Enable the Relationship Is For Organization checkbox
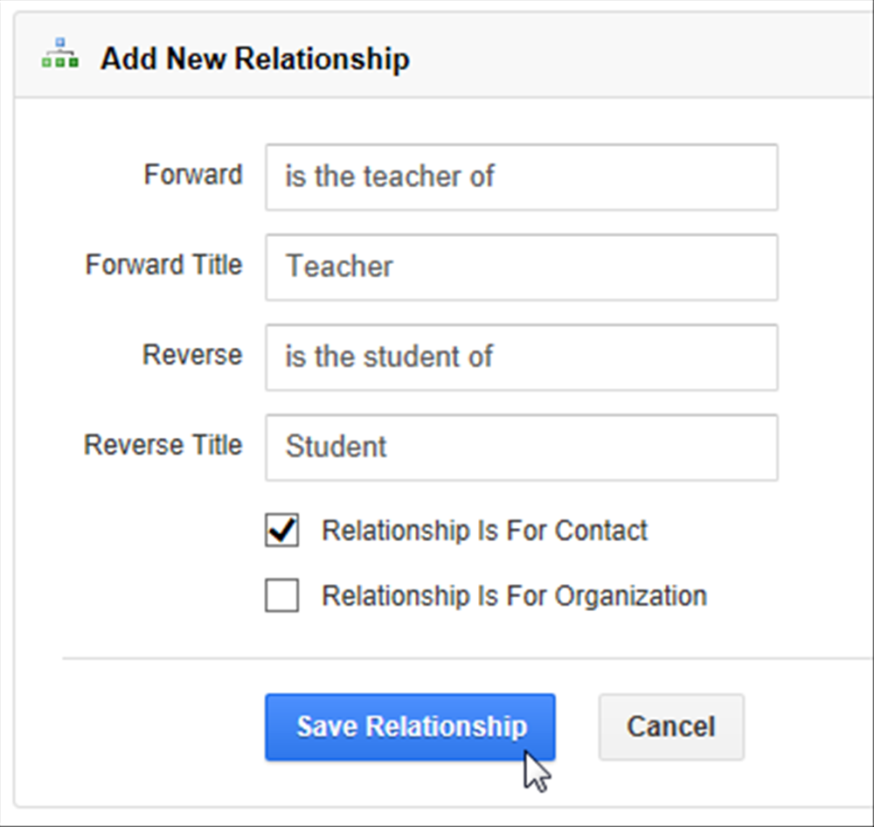This screenshot has width=874, height=827. pyautogui.click(x=281, y=595)
